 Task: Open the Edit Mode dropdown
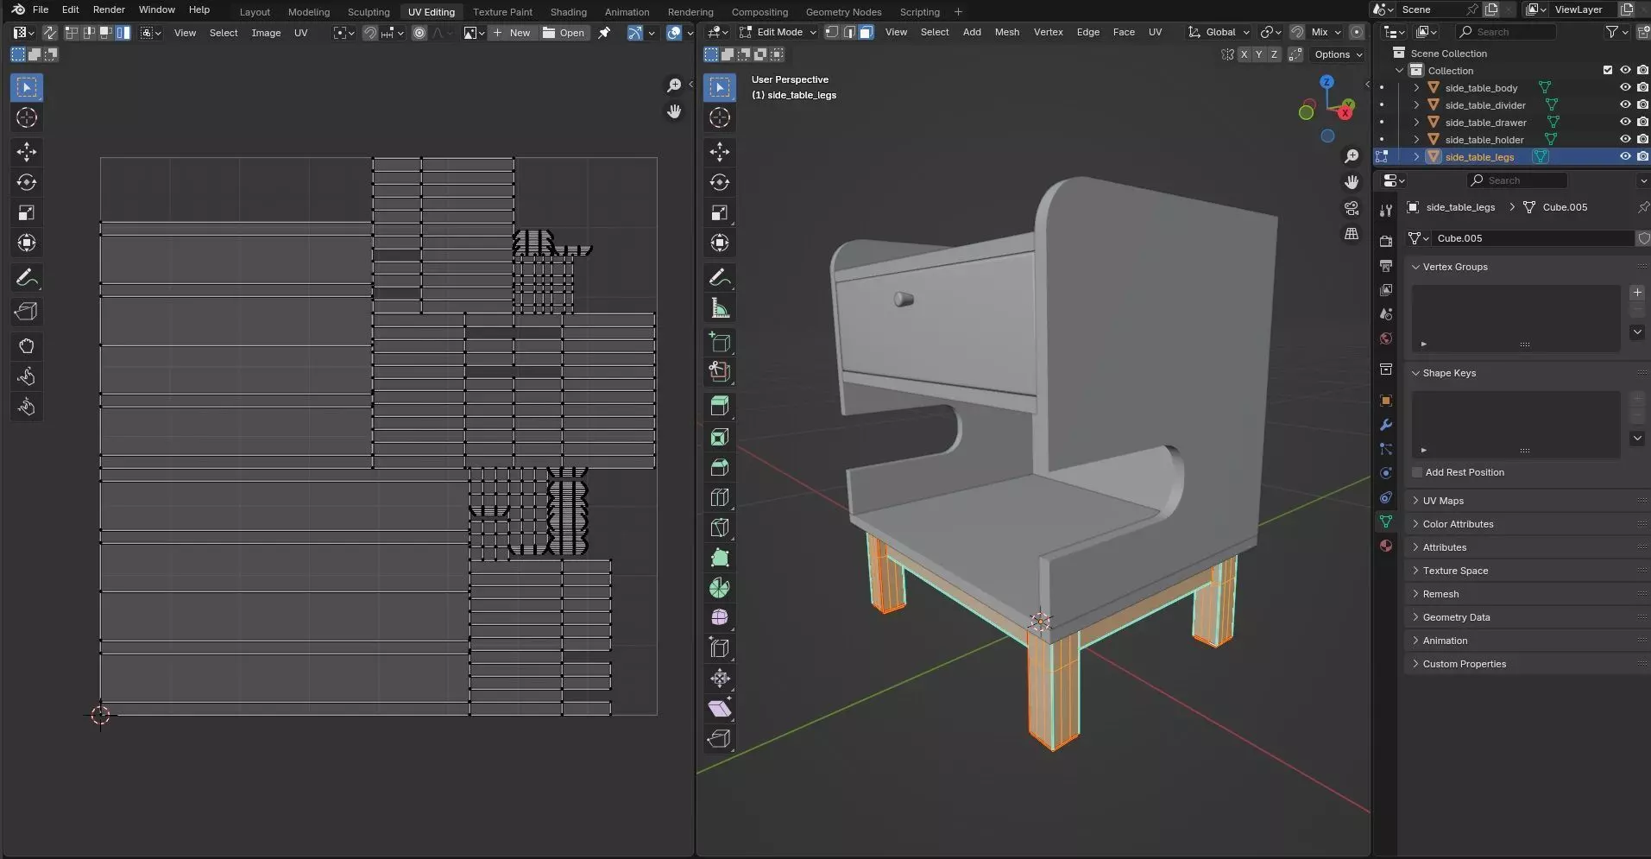pyautogui.click(x=778, y=32)
